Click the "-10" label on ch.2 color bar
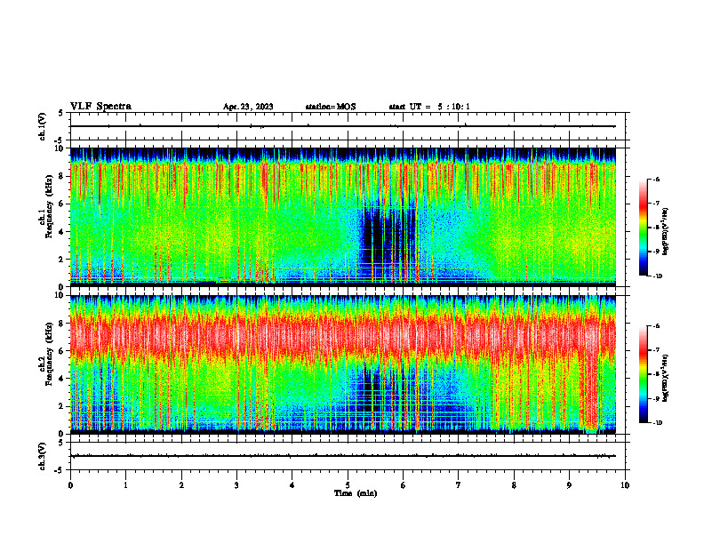704x544 pixels. pyautogui.click(x=657, y=423)
